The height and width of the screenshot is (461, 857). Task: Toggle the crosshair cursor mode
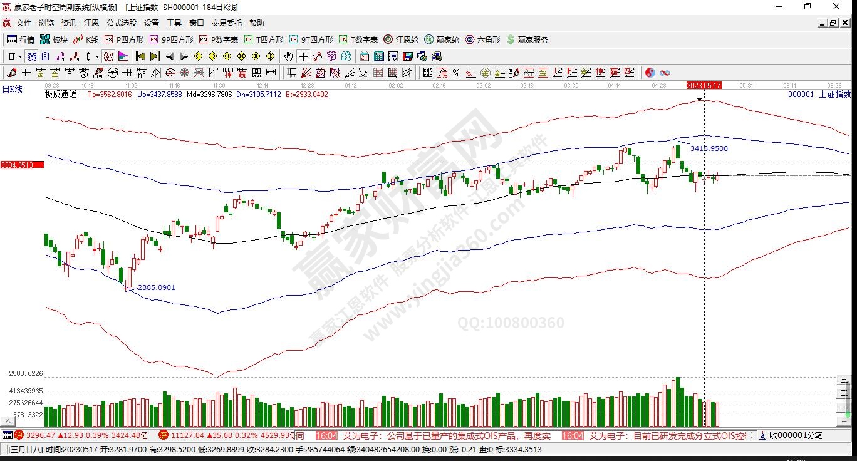click(303, 56)
